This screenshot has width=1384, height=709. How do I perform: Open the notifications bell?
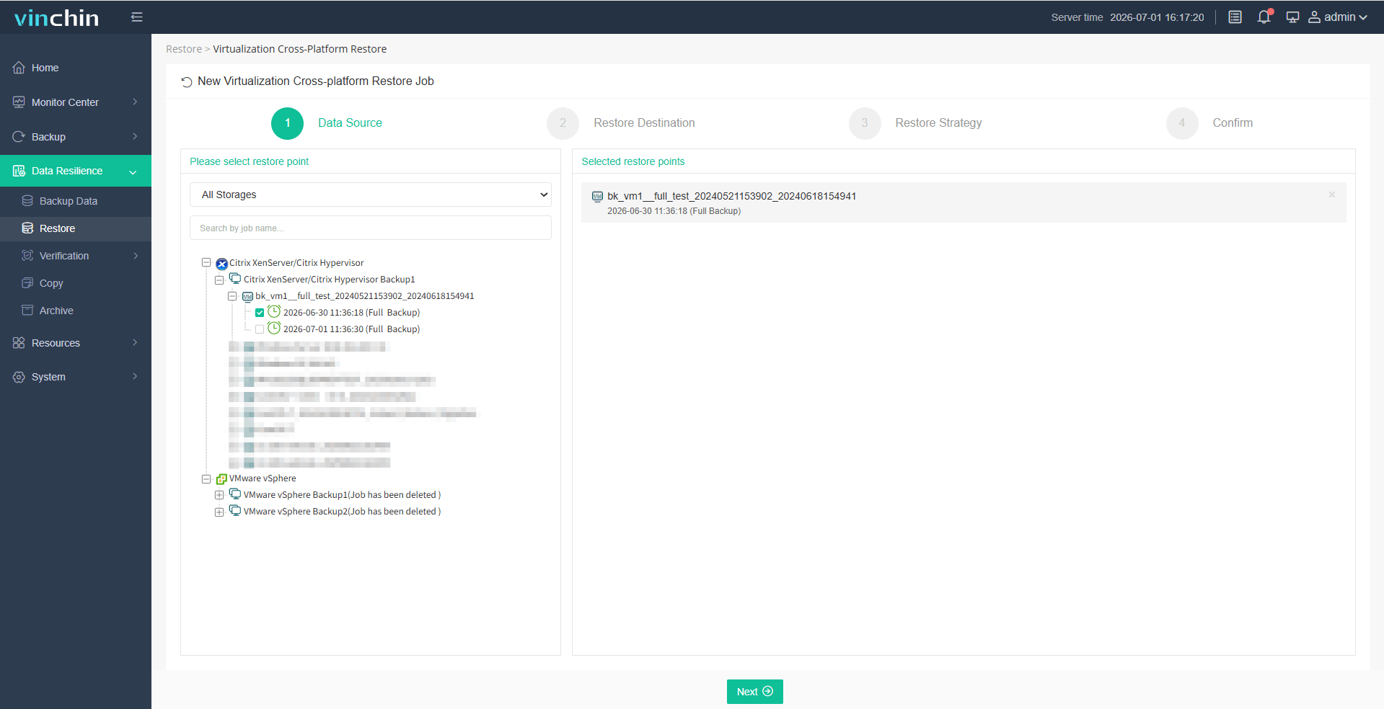pyautogui.click(x=1264, y=17)
